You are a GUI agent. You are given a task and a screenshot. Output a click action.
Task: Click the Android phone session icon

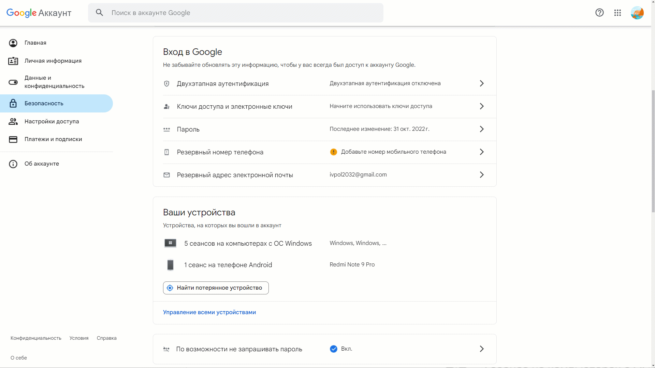(170, 265)
